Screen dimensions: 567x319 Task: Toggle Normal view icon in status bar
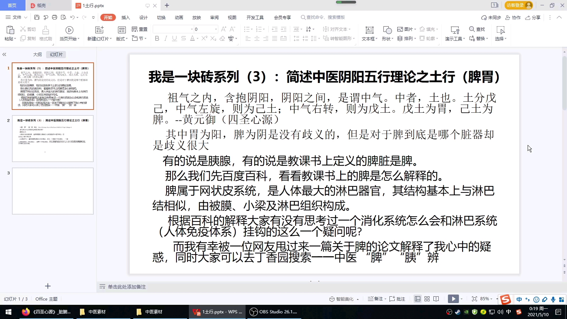418,299
